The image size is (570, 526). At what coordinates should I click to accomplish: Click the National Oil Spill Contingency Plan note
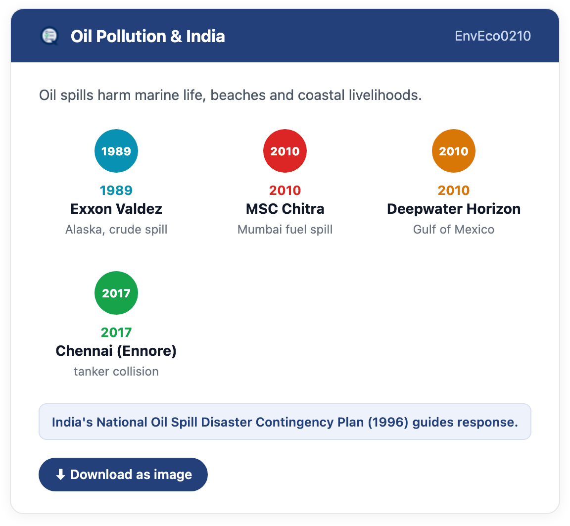click(285, 422)
